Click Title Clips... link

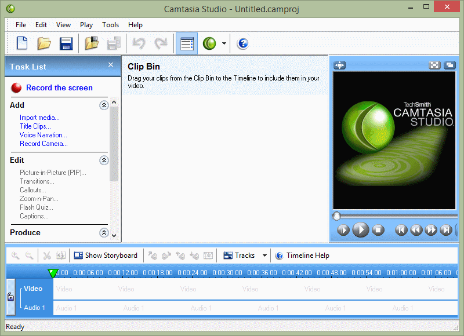[x=35, y=126]
